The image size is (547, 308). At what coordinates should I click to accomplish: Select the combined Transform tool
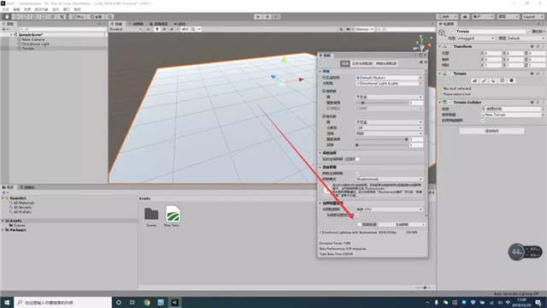tap(53, 17)
